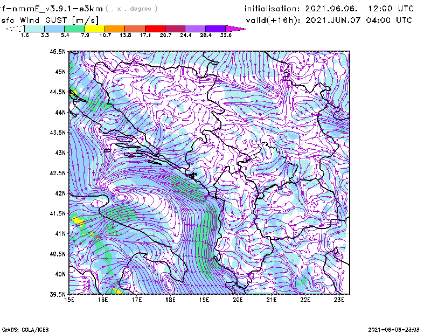Click the '40.5N' latitude label
431x333 pixels.
[x=58, y=254]
